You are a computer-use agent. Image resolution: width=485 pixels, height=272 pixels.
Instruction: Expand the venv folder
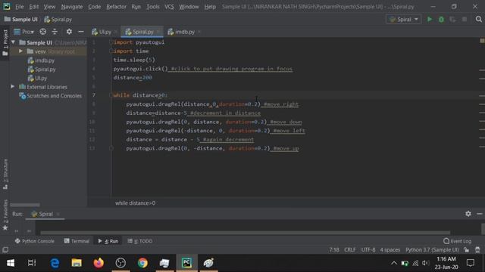(20, 51)
